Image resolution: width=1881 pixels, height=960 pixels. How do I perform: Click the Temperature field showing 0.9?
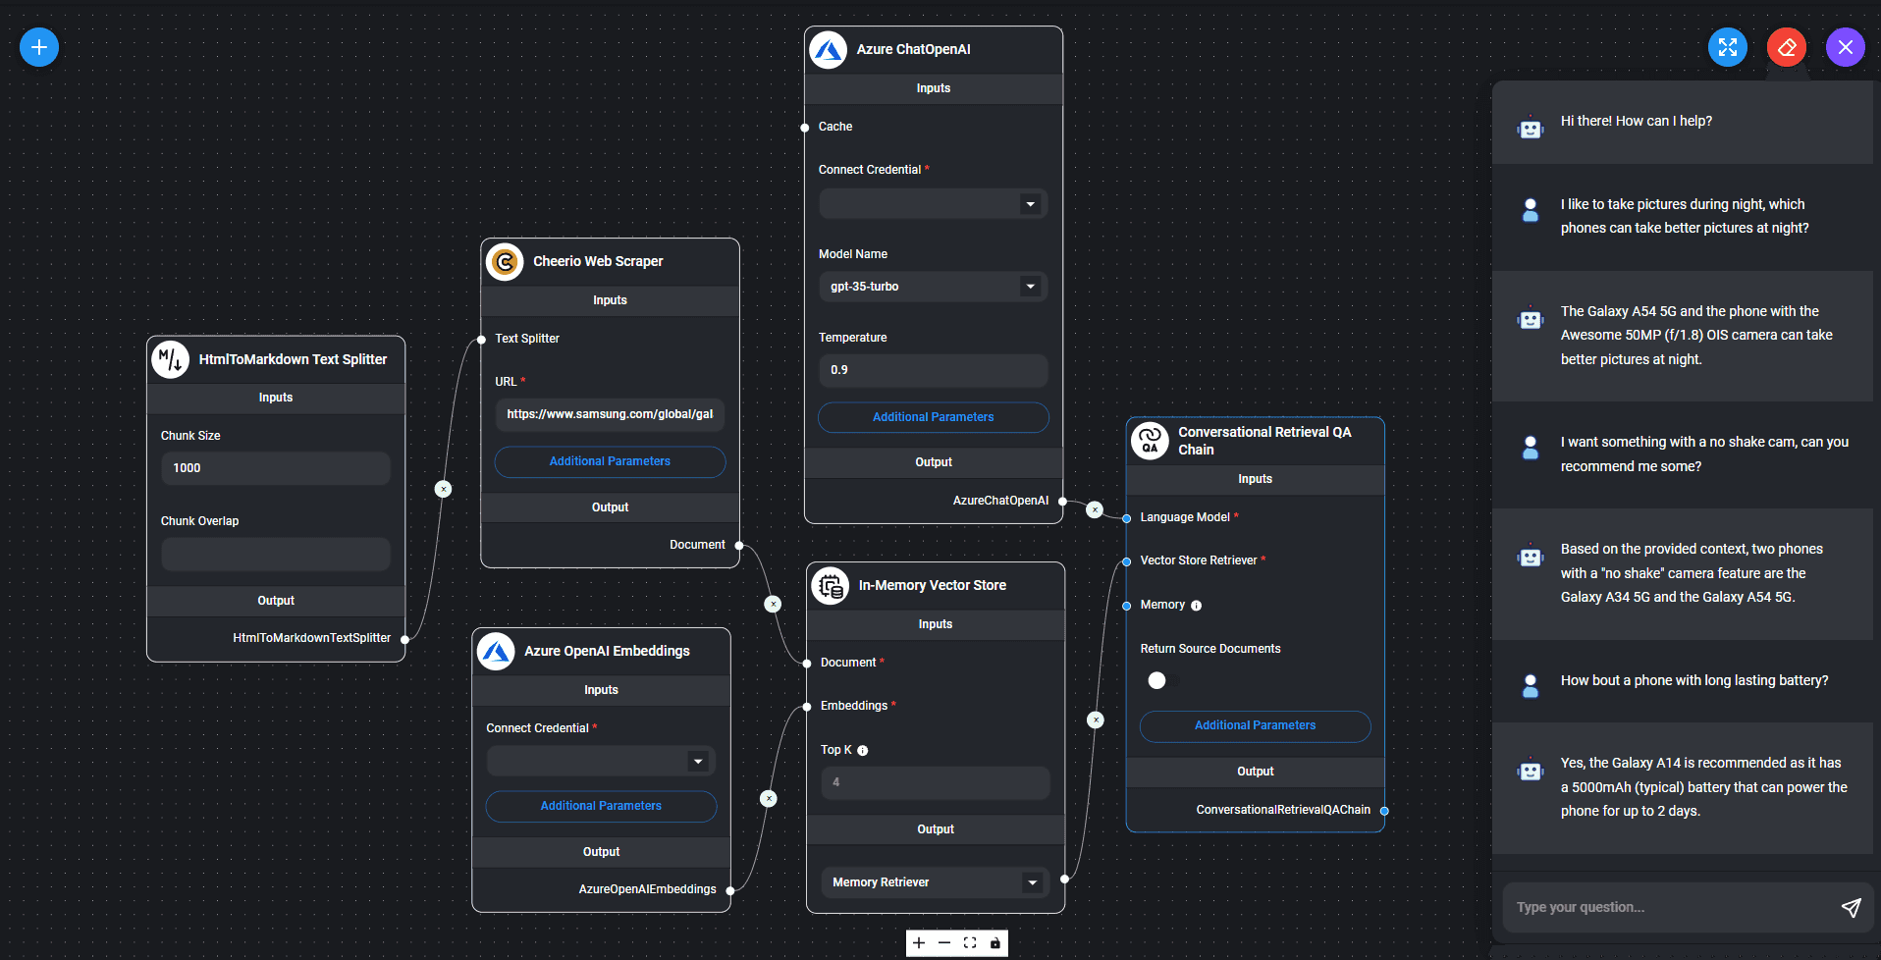(934, 370)
